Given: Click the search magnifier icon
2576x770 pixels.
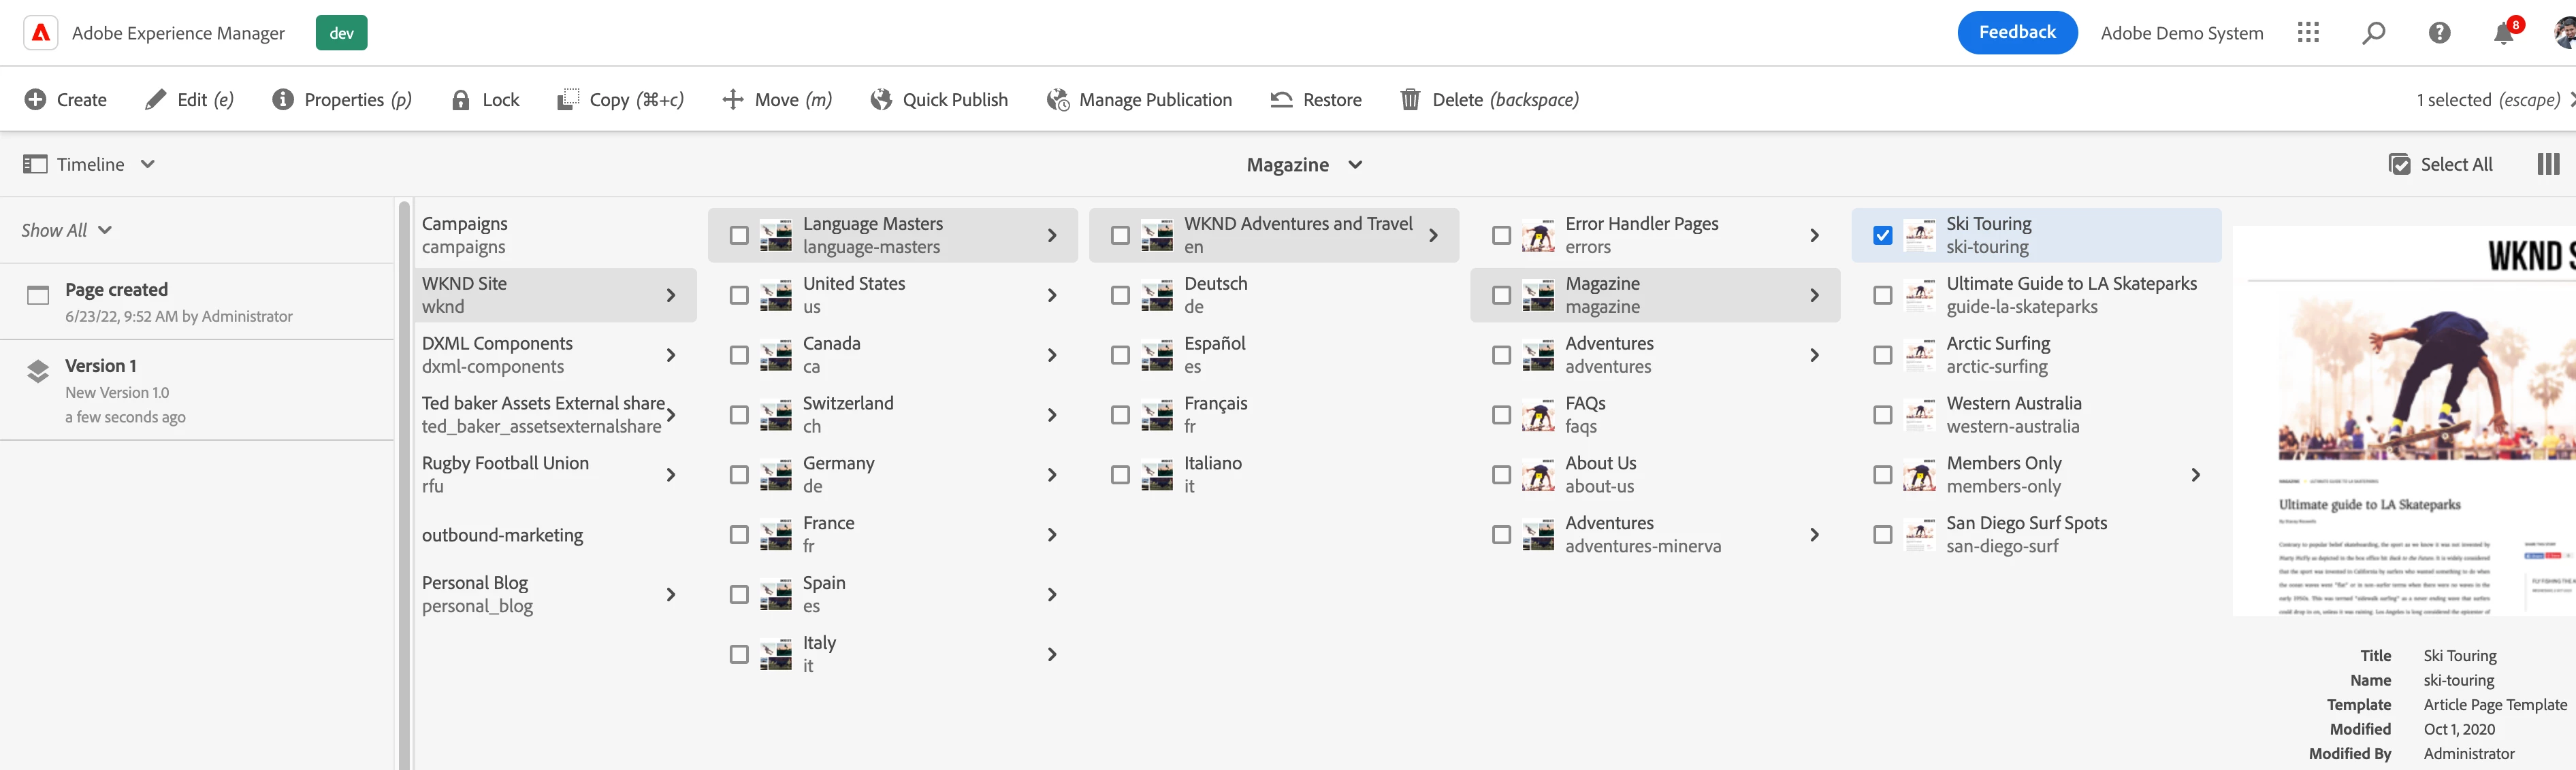Looking at the screenshot, I should 2373,33.
